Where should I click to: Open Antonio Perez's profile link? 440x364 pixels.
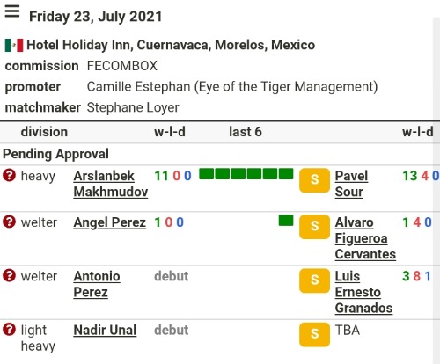[x=97, y=284]
